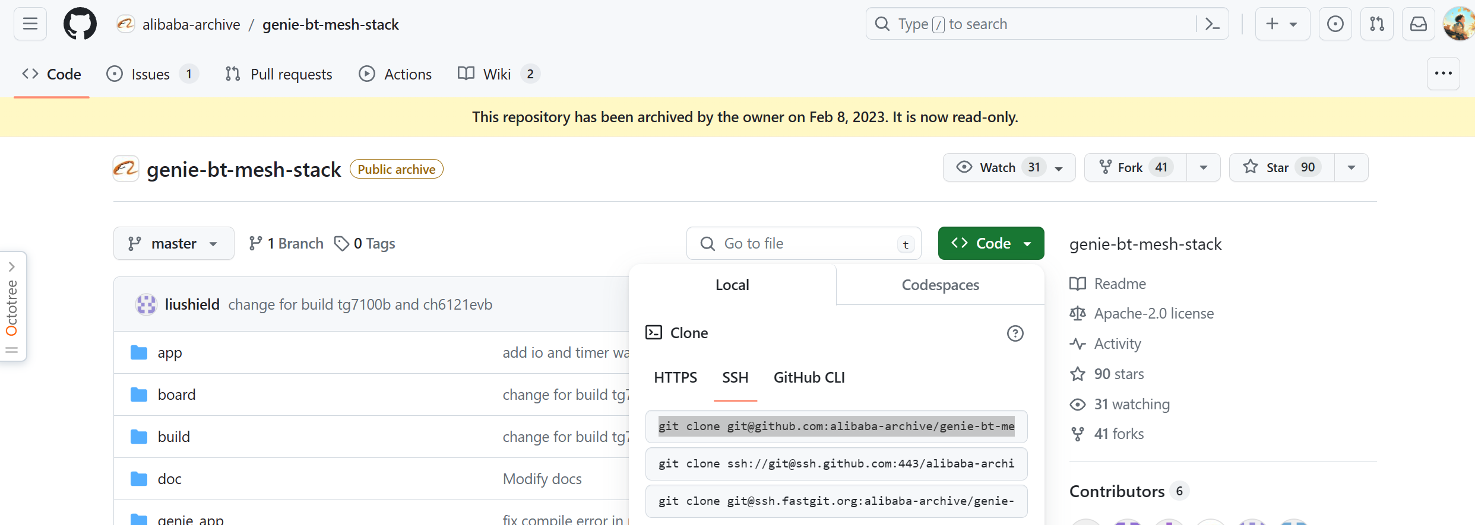Open the GitHub homepage logo
This screenshot has width=1475, height=525.
[x=80, y=24]
